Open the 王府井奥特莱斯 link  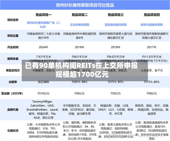click(80, 25)
